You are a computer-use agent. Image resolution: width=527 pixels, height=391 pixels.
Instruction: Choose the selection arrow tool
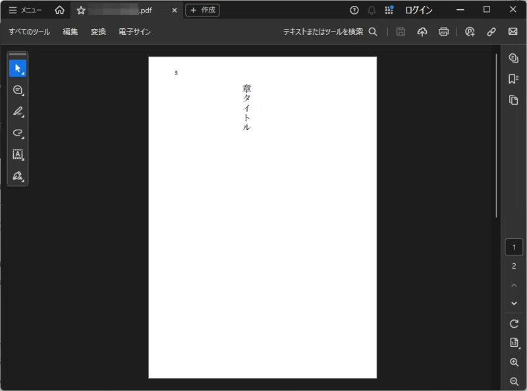click(18, 68)
